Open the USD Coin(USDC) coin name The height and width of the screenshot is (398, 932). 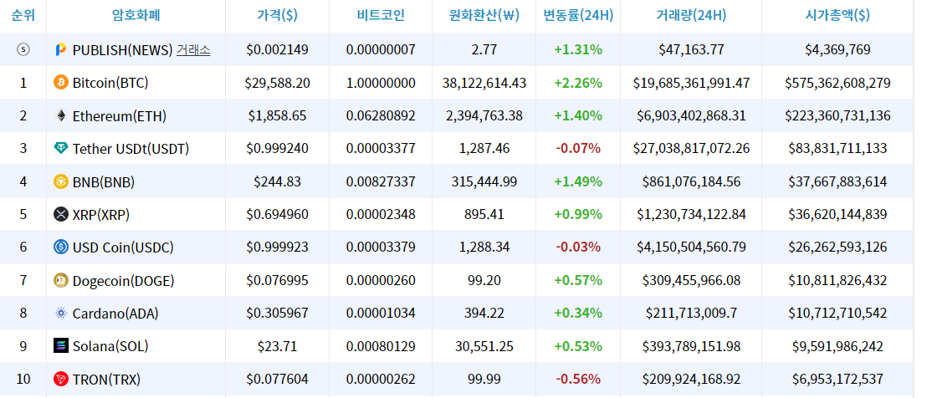click(123, 247)
